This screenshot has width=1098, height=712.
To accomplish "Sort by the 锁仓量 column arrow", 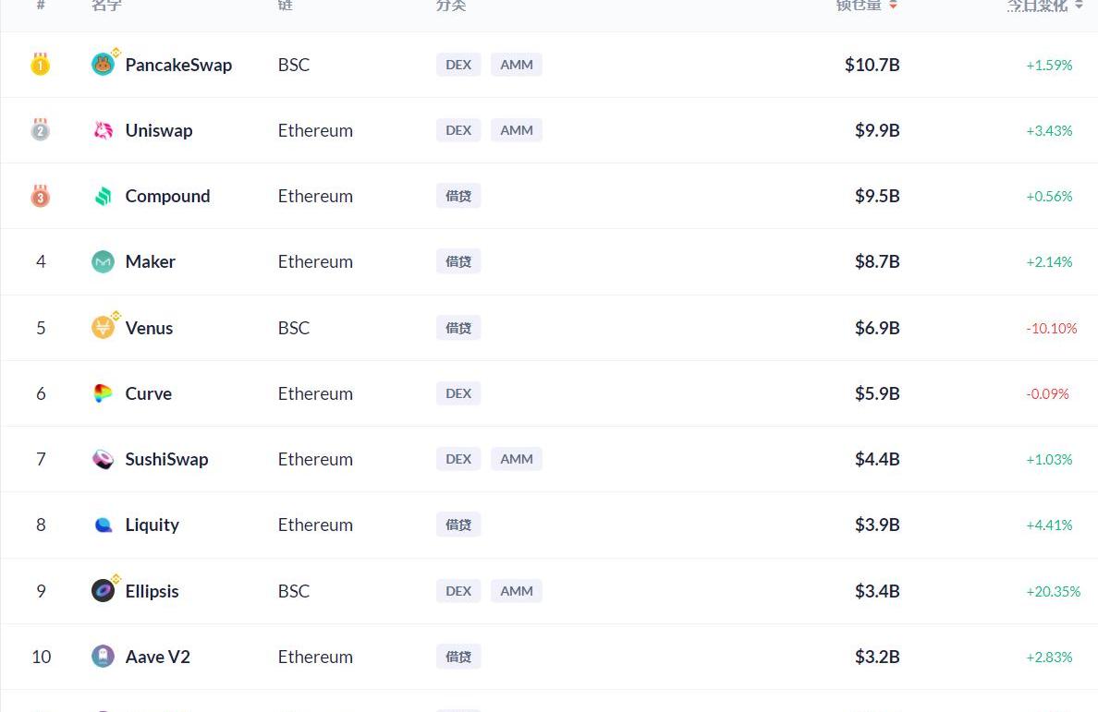I will (893, 6).
